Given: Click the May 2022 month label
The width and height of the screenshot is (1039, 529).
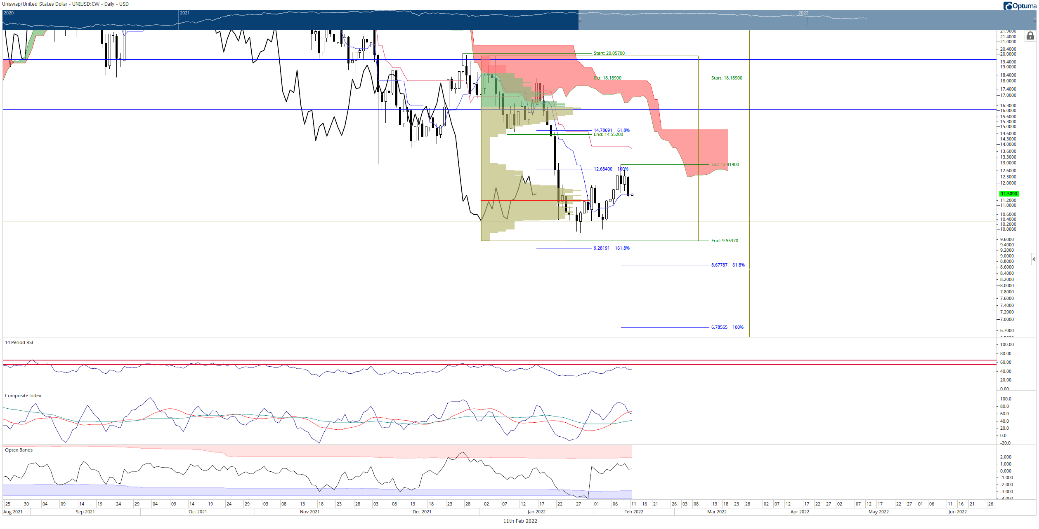Looking at the screenshot, I should [x=878, y=512].
